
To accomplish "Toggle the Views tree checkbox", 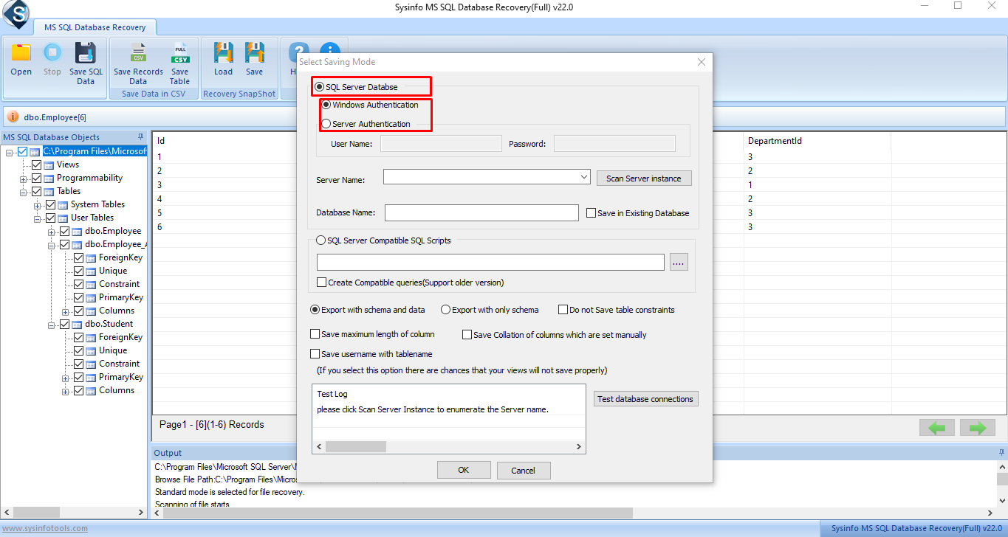I will point(37,165).
